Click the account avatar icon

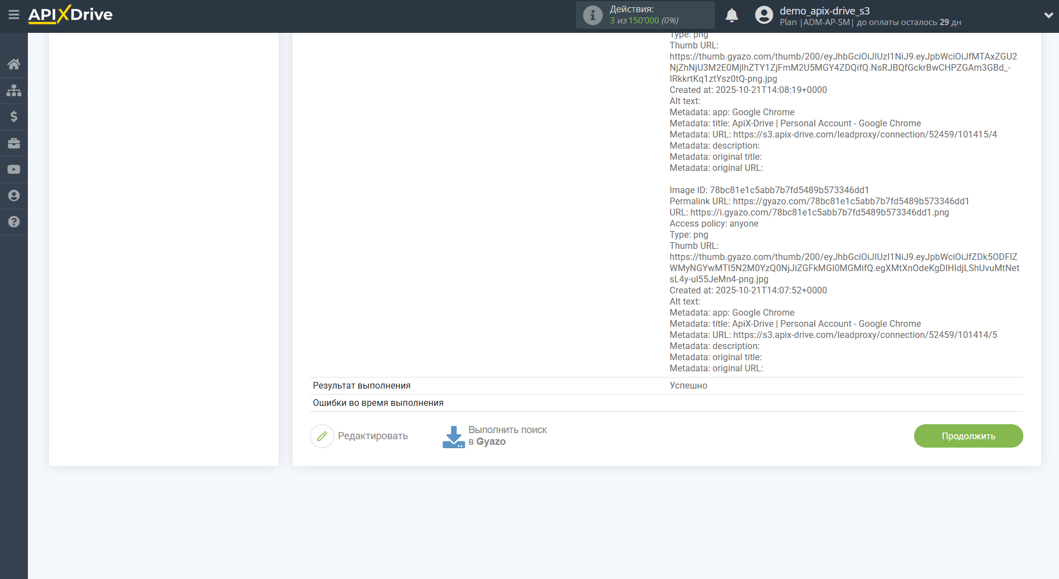click(x=764, y=15)
